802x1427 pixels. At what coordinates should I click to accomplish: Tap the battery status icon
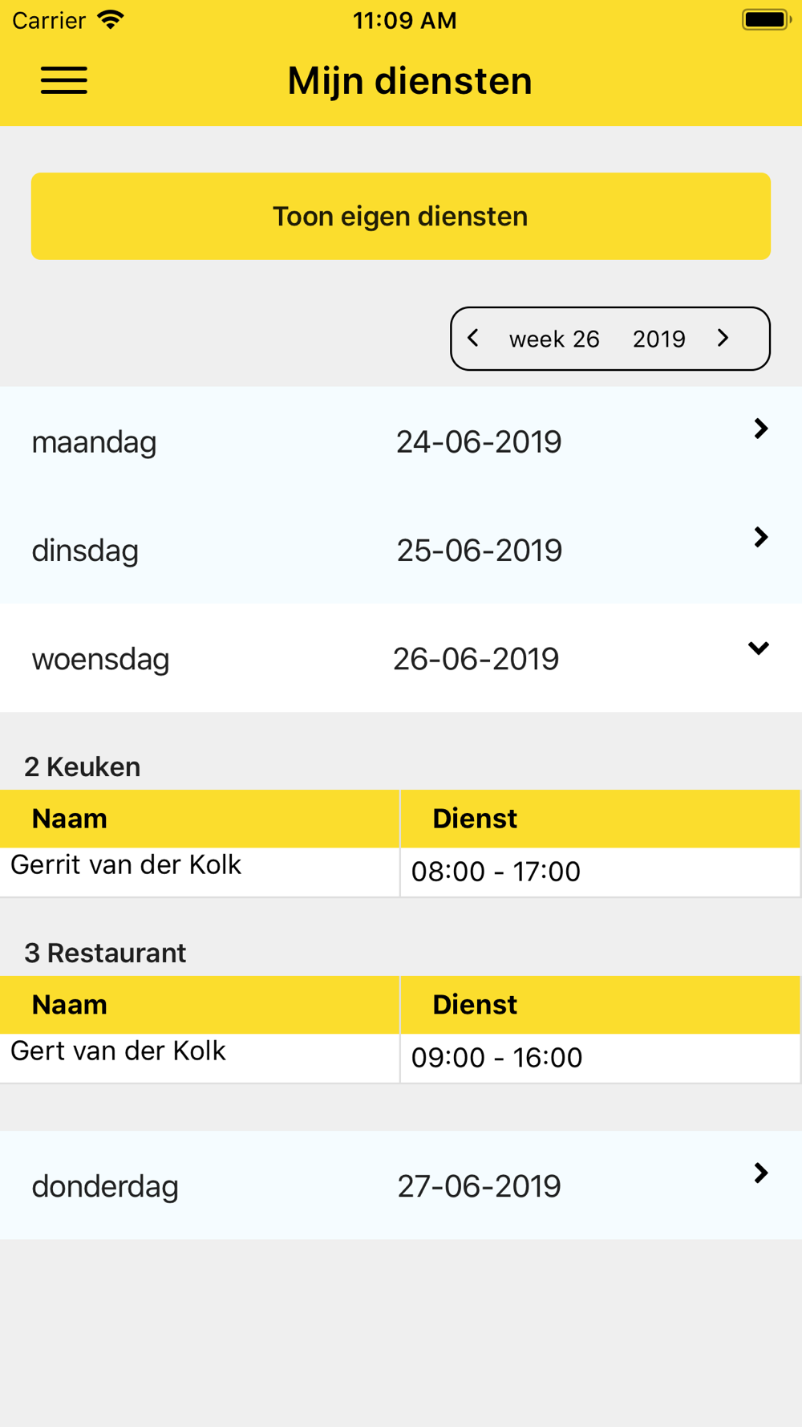click(x=767, y=19)
